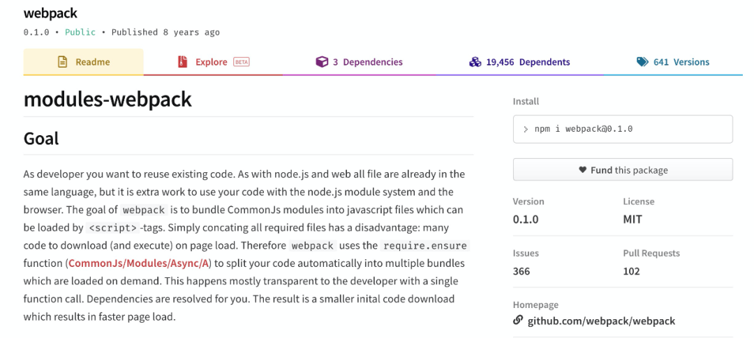Viewport: 754px width, 338px height.
Task: Show the 19,456 Dependents tab
Action: (x=528, y=62)
